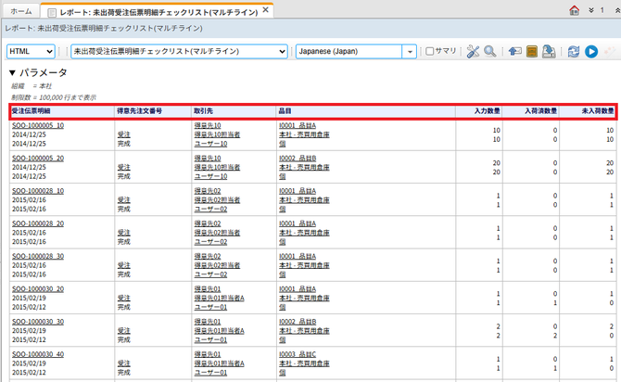The height and width of the screenshot is (382, 621).
Task: Click the export report download icon
Action: pos(549,52)
